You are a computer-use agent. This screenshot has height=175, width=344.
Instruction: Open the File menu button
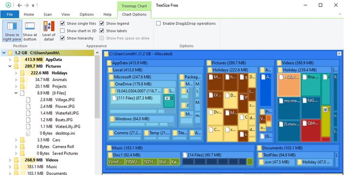point(10,14)
